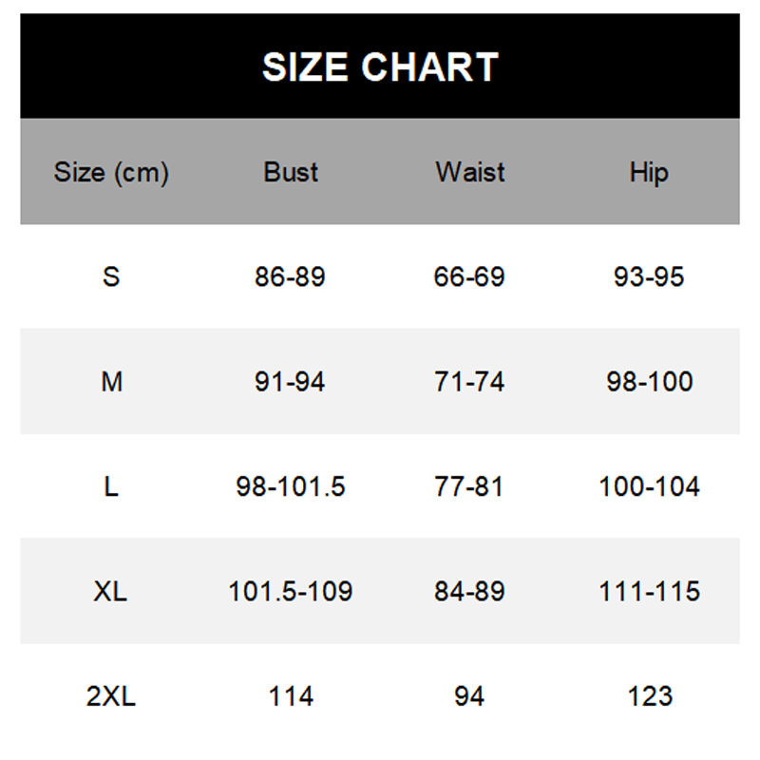
Task: Click the SIZE CHART title
Action: (380, 67)
